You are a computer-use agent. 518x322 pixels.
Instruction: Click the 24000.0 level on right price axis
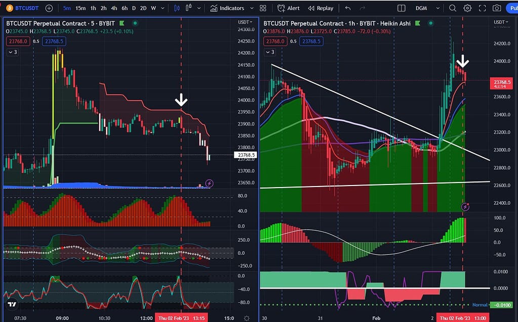coord(501,61)
